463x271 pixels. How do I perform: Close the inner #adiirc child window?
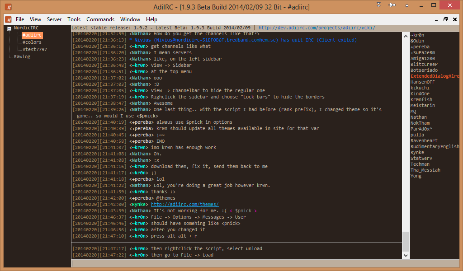[455, 19]
